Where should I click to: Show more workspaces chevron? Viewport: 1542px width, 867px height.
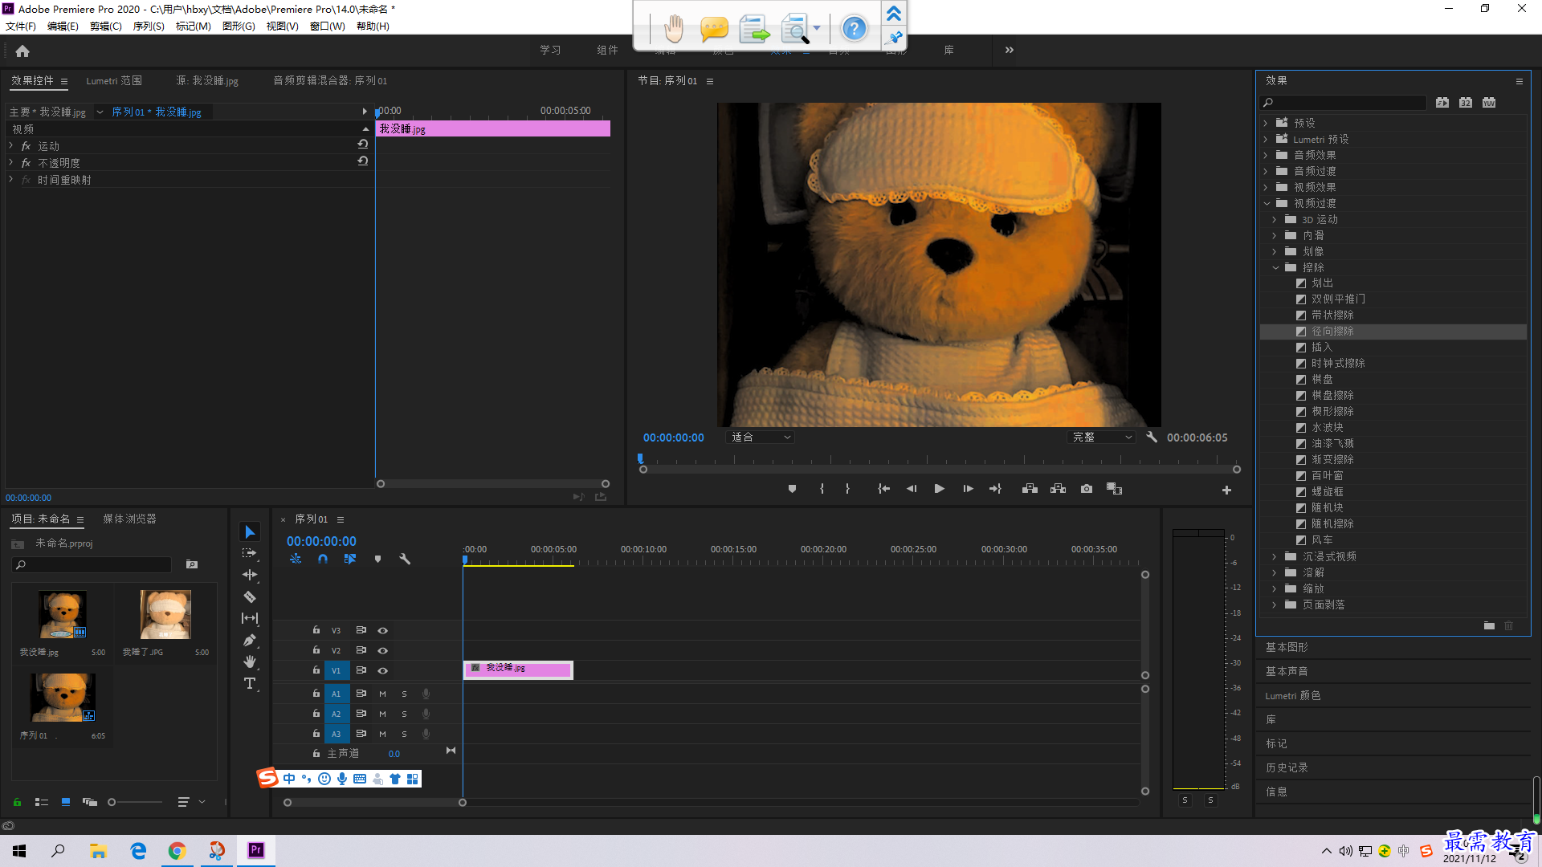(1009, 50)
